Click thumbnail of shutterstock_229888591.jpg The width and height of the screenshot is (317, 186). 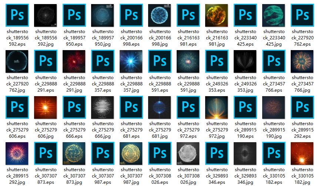click(x=188, y=61)
